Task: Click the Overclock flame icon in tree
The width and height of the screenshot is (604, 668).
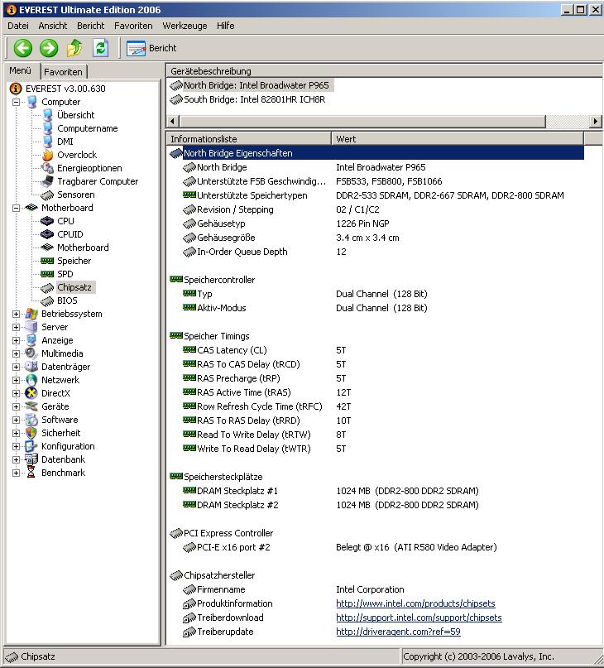Action: click(48, 155)
